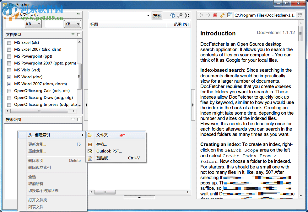The width and height of the screenshot is (308, 212).
Task: Open the help manual icon
Action: point(172,15)
